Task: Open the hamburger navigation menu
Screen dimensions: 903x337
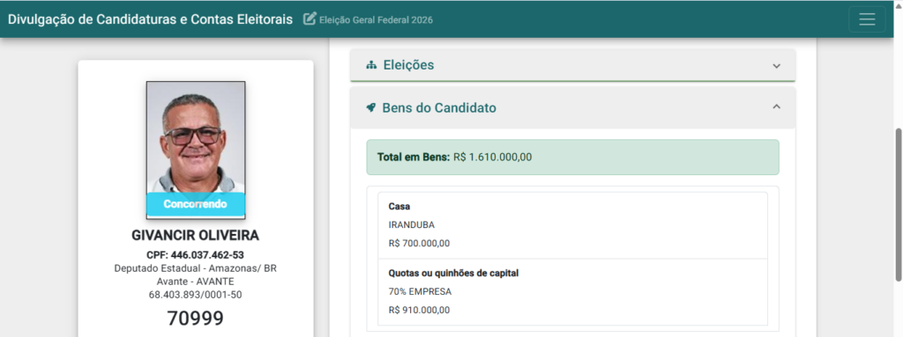Action: click(x=867, y=19)
